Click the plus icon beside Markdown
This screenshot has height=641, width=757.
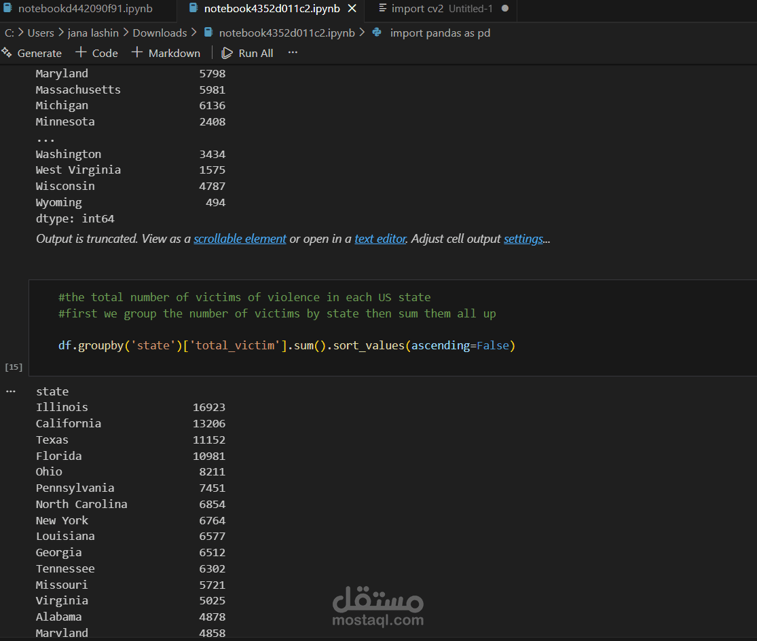click(x=136, y=52)
